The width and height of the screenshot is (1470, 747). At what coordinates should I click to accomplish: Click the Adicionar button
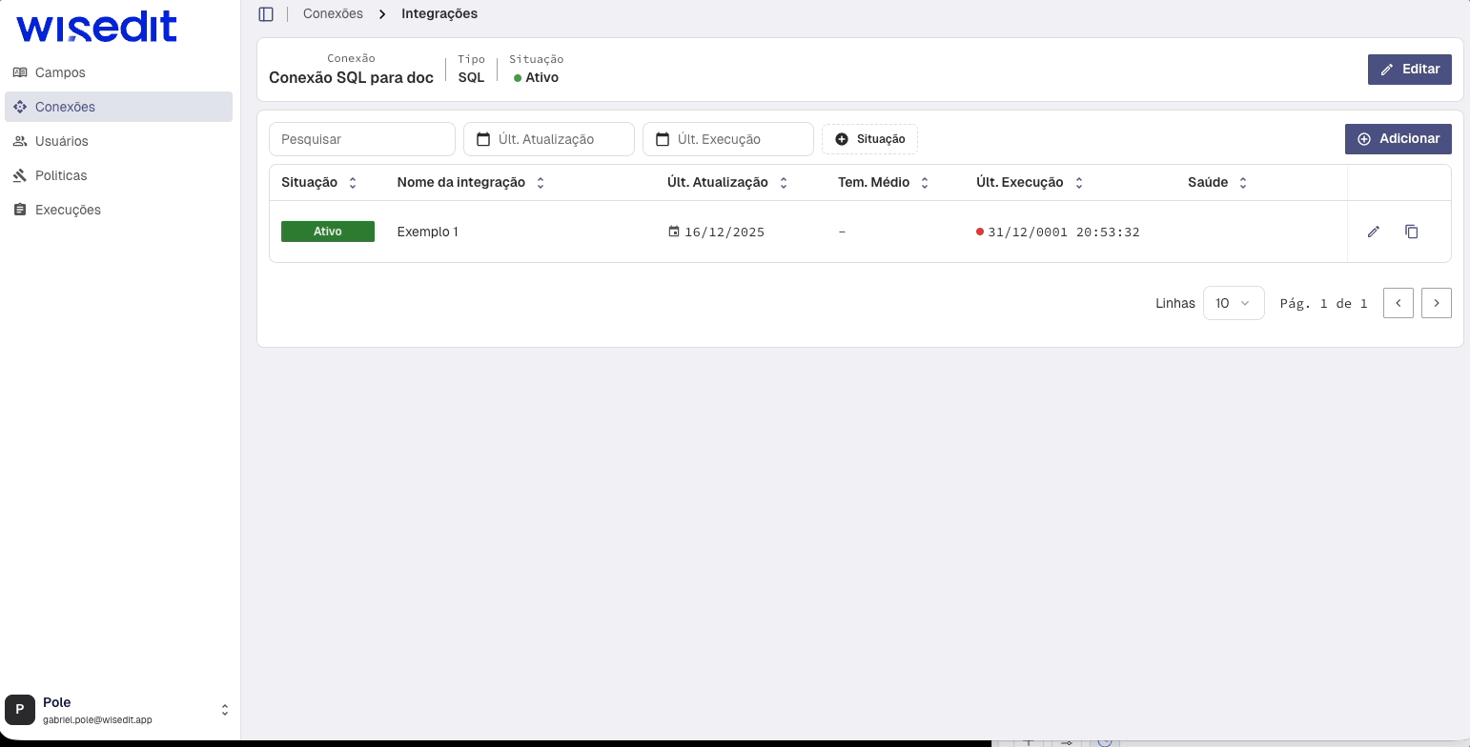[1398, 139]
